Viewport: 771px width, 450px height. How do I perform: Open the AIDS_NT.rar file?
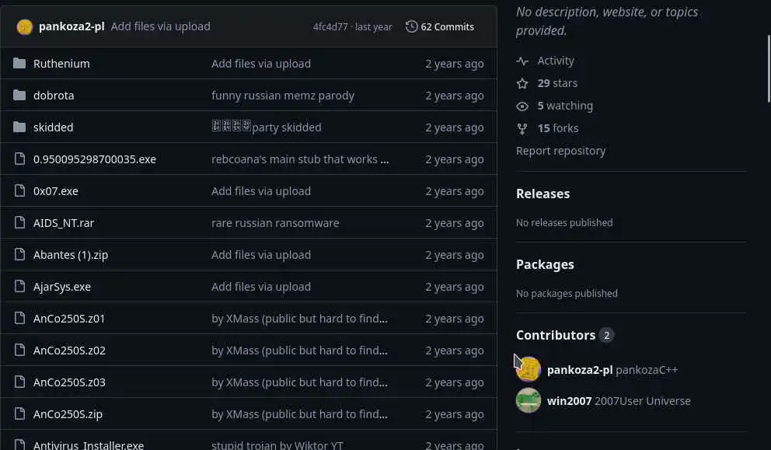coord(64,223)
